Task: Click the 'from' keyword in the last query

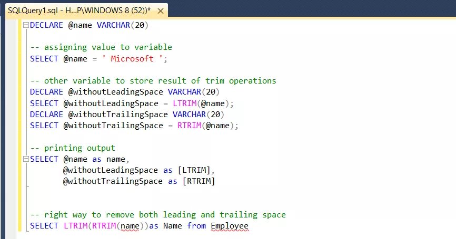Action: pos(196,226)
